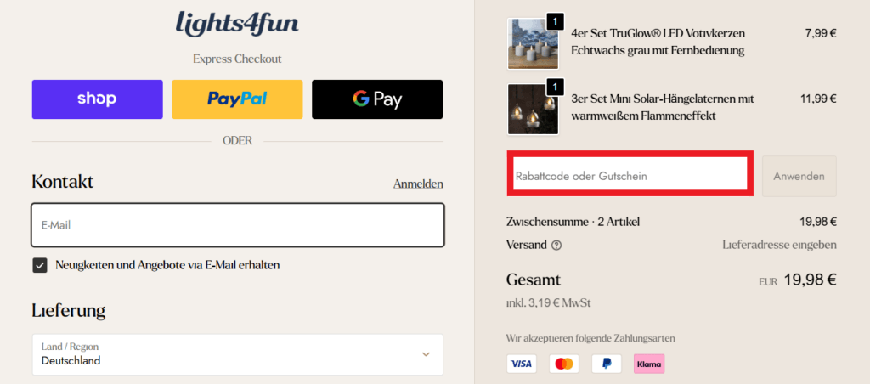The height and width of the screenshot is (384, 870).
Task: Select Google Pay express checkout
Action: (x=377, y=99)
